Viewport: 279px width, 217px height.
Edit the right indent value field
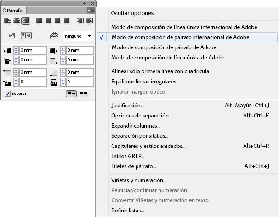coord(80,50)
